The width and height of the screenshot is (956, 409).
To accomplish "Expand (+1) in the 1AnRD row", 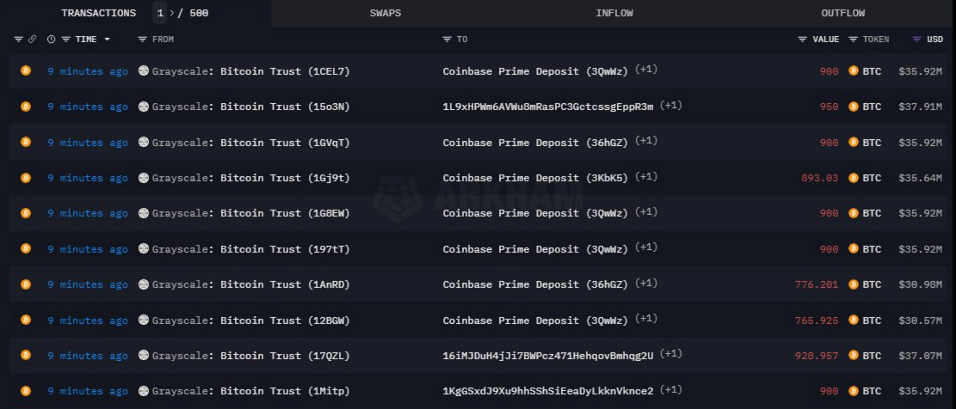I will pyautogui.click(x=646, y=283).
